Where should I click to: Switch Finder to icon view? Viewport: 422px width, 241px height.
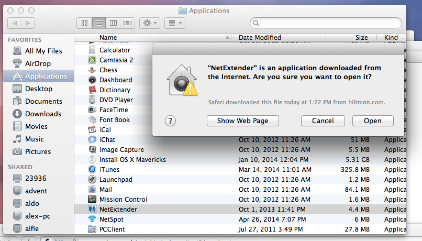[x=84, y=23]
